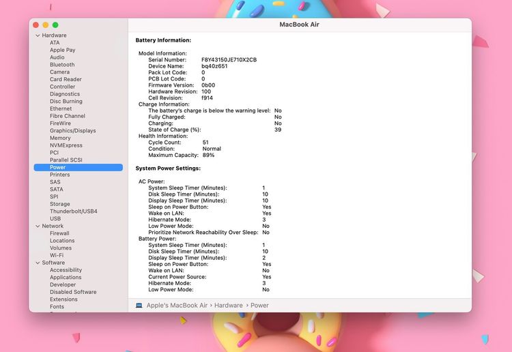The width and height of the screenshot is (512, 352).
Task: Open the Fonts entry
Action: click(57, 307)
